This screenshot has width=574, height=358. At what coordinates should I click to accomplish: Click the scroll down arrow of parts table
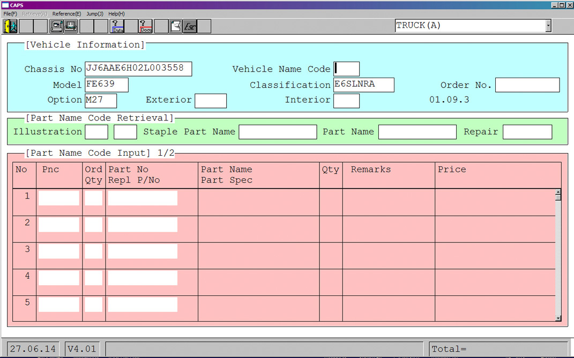point(558,318)
